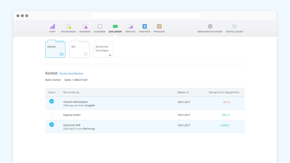Click the Konto bearbeiten link
Screen dimensions: 290x163
pyautogui.click(x=71, y=73)
